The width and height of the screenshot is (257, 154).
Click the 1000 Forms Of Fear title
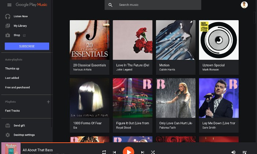pyautogui.click(x=87, y=123)
